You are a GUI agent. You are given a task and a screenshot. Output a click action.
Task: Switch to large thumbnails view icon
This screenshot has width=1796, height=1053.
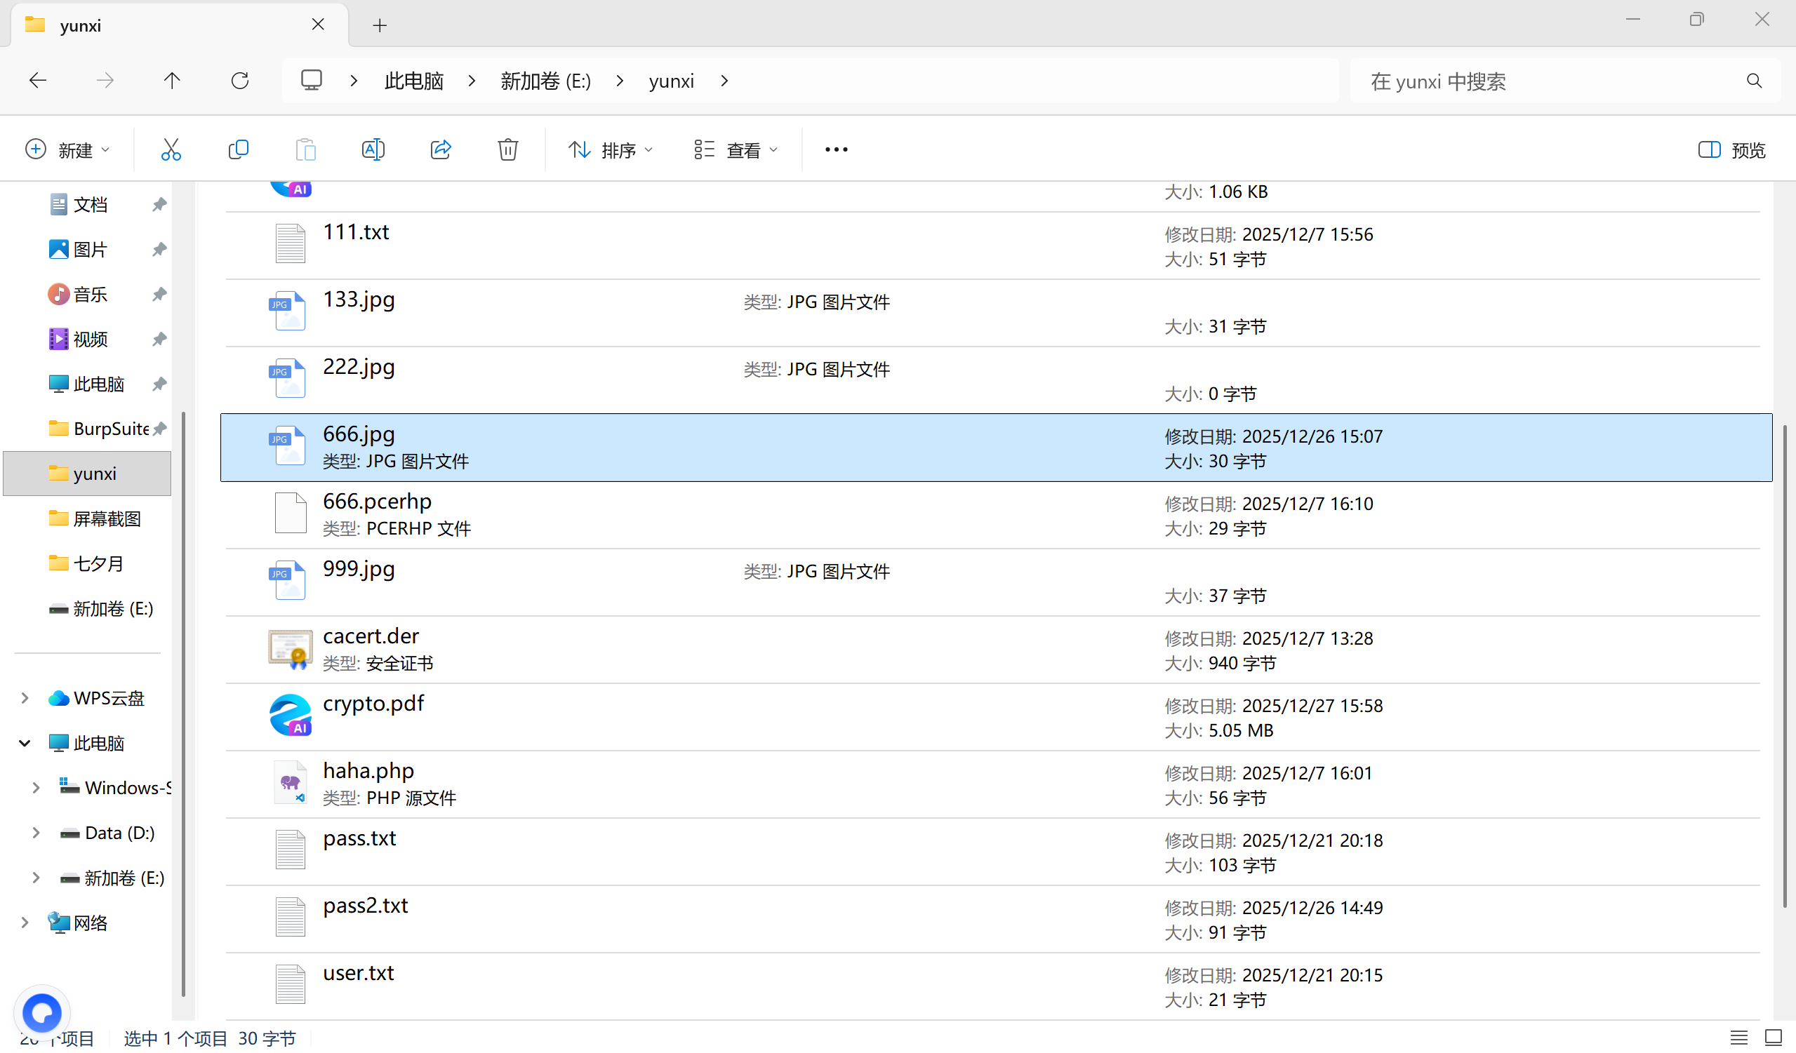pyautogui.click(x=1774, y=1038)
